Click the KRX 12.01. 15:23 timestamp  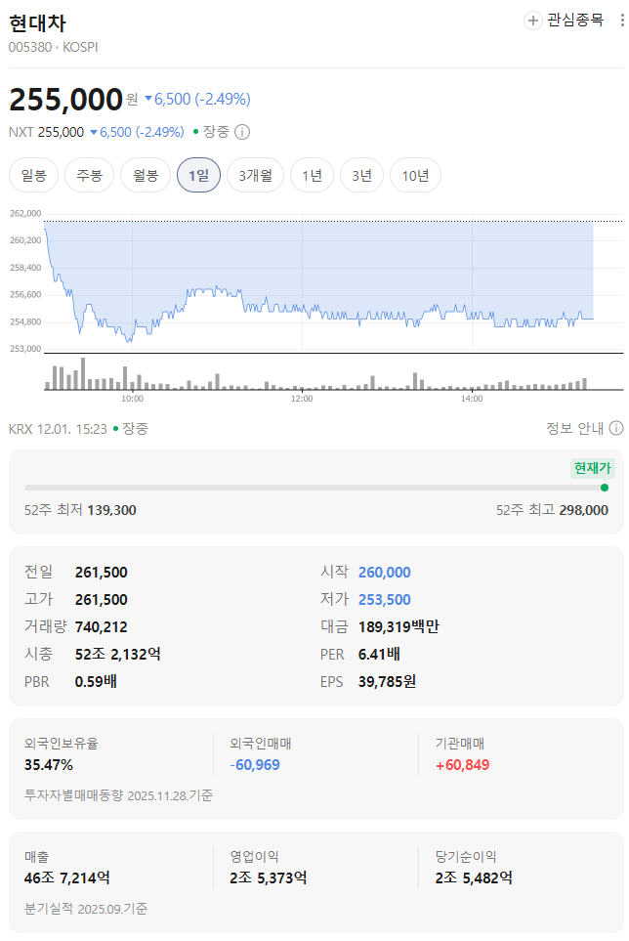(58, 429)
